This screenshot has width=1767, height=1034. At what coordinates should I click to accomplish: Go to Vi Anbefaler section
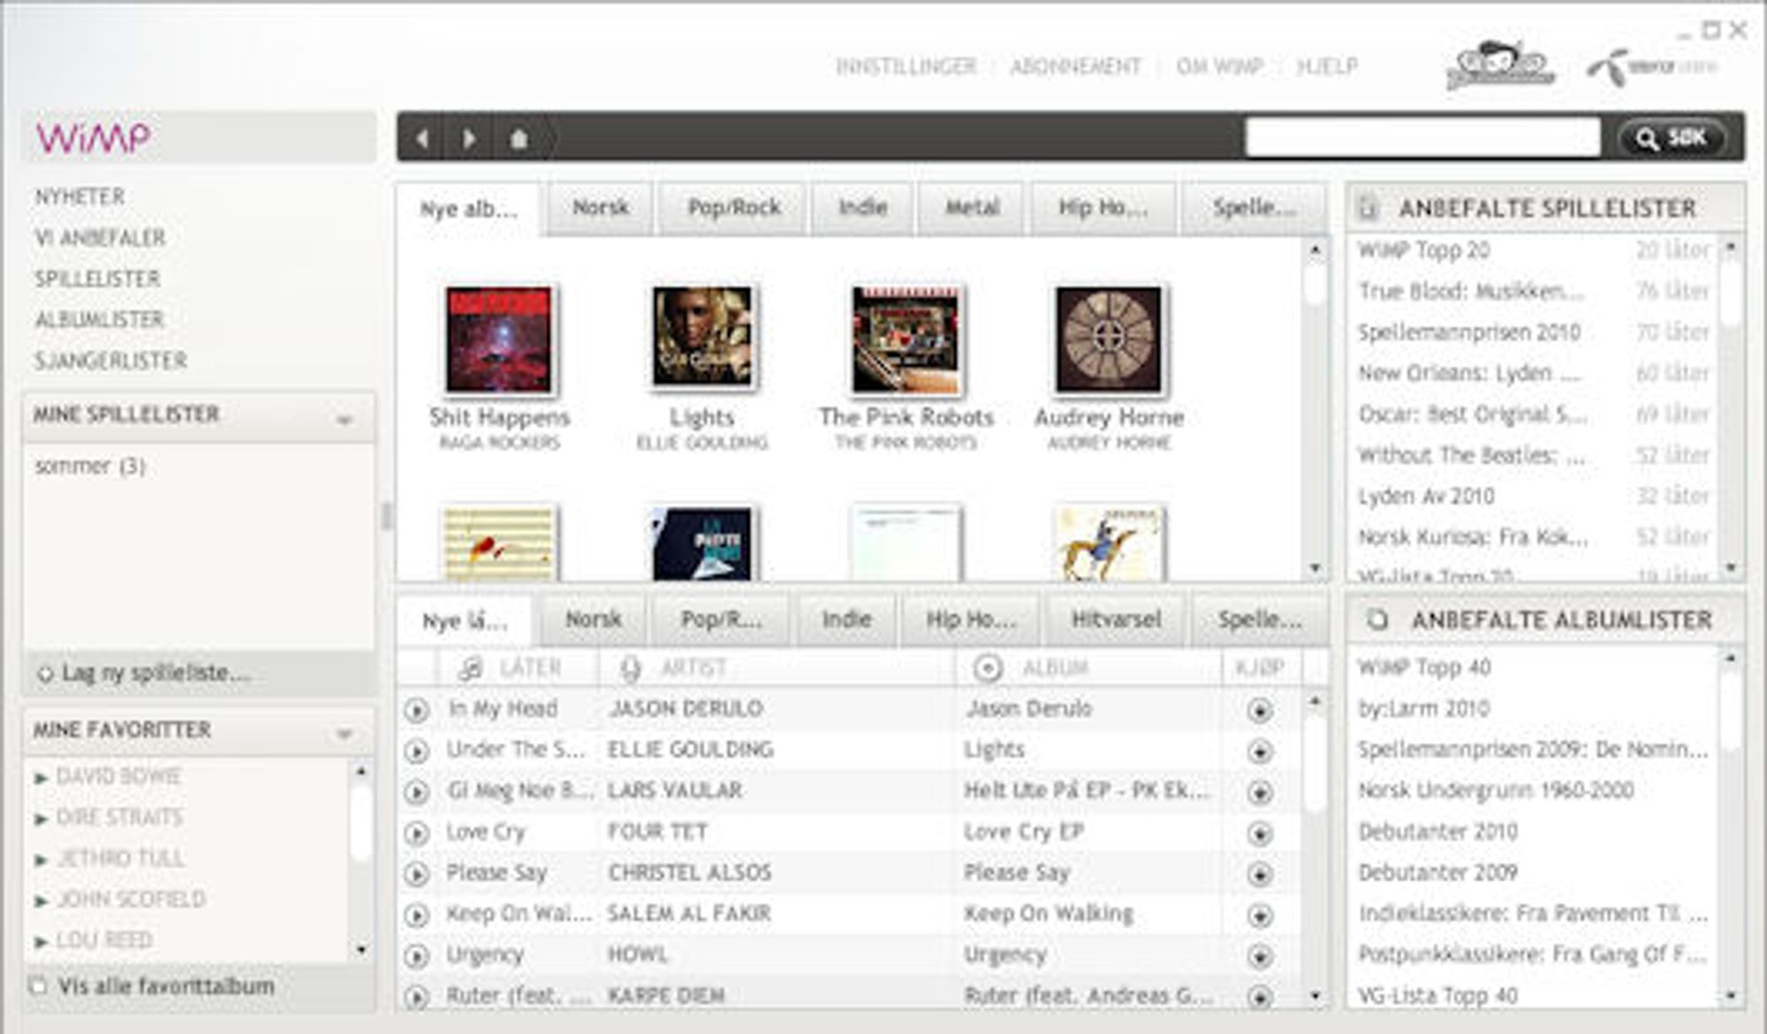click(x=100, y=238)
